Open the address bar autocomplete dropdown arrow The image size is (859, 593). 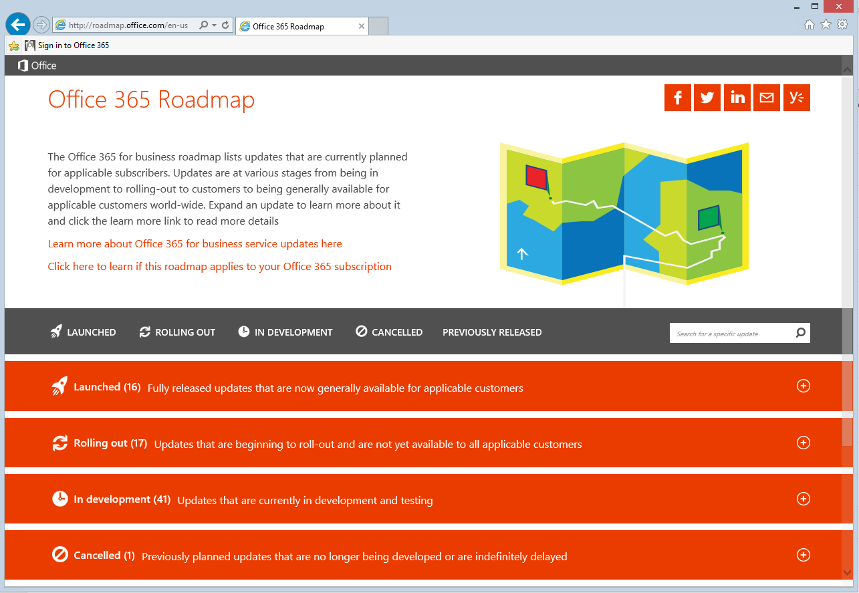coord(214,25)
